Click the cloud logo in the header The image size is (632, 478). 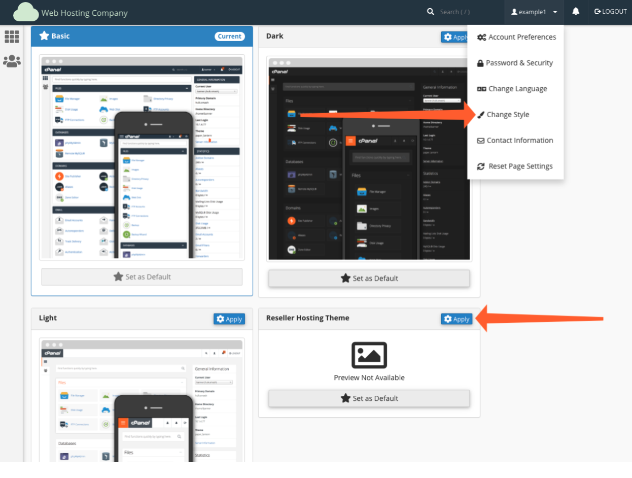click(x=26, y=12)
